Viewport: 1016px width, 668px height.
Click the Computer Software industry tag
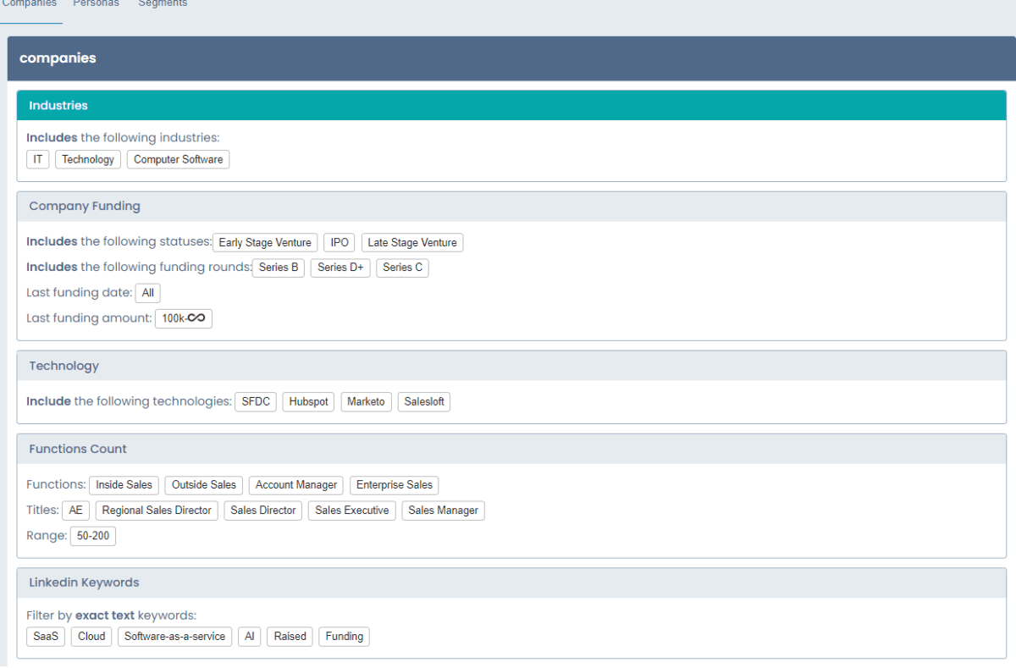(x=178, y=159)
